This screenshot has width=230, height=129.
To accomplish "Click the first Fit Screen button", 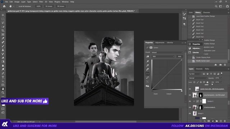I will (x=49, y=6).
